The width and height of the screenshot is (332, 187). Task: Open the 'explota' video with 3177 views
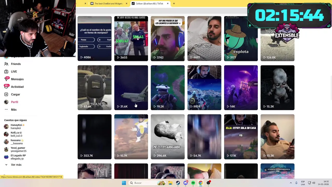(x=241, y=38)
